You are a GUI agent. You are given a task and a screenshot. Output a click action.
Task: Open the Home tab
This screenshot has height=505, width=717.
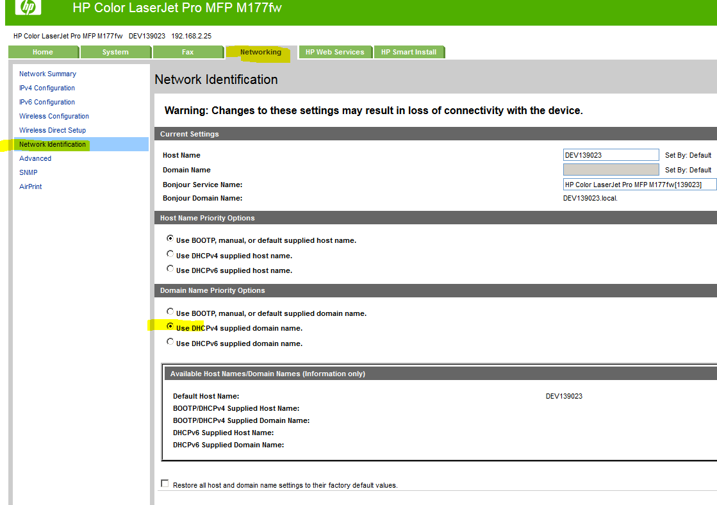click(x=43, y=52)
